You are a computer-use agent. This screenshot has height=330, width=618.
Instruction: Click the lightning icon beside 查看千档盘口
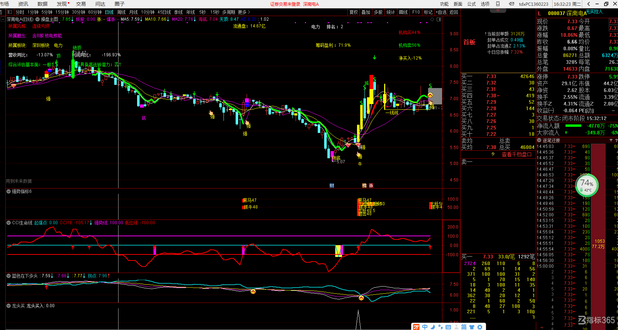(493, 154)
